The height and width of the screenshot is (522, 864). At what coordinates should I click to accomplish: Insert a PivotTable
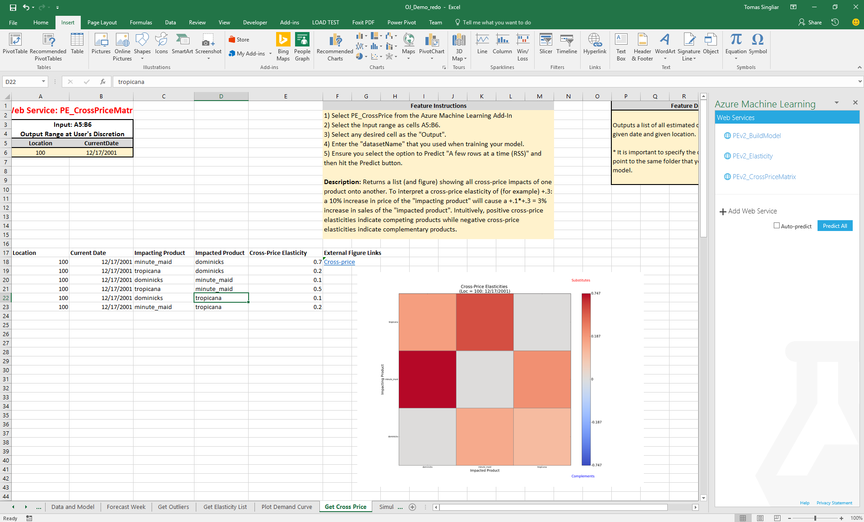15,44
